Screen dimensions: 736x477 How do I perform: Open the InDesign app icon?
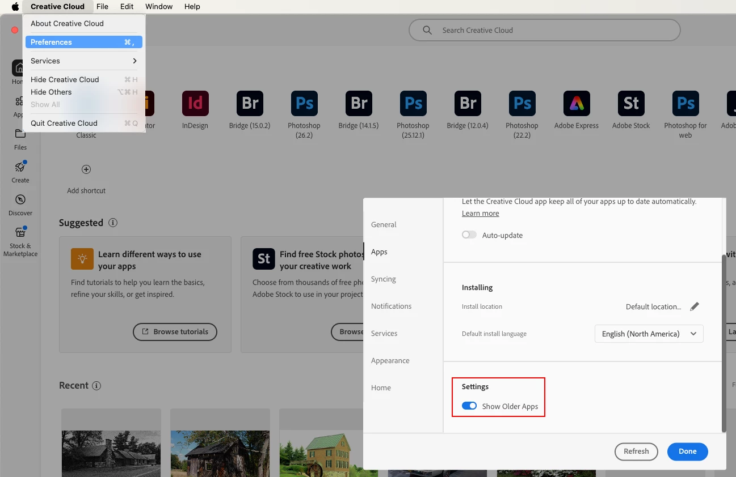(195, 104)
